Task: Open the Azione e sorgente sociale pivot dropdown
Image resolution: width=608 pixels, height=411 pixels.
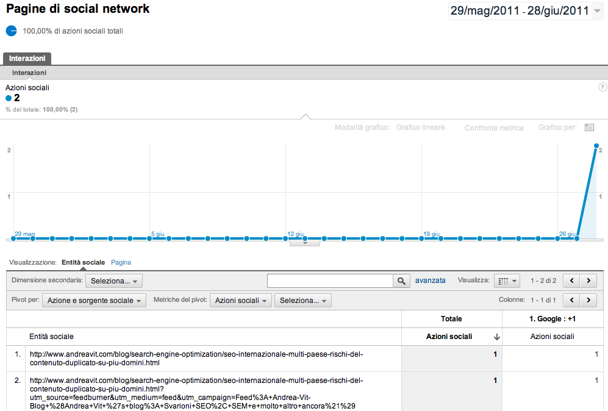Action: tap(93, 300)
